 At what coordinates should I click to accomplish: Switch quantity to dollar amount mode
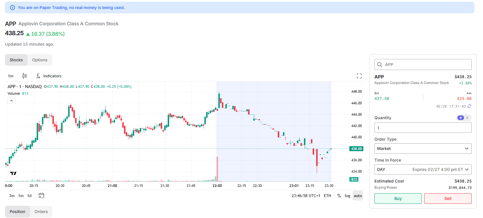click(x=467, y=118)
